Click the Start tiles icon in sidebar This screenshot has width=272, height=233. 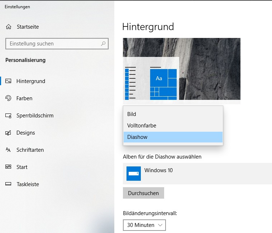(8, 167)
